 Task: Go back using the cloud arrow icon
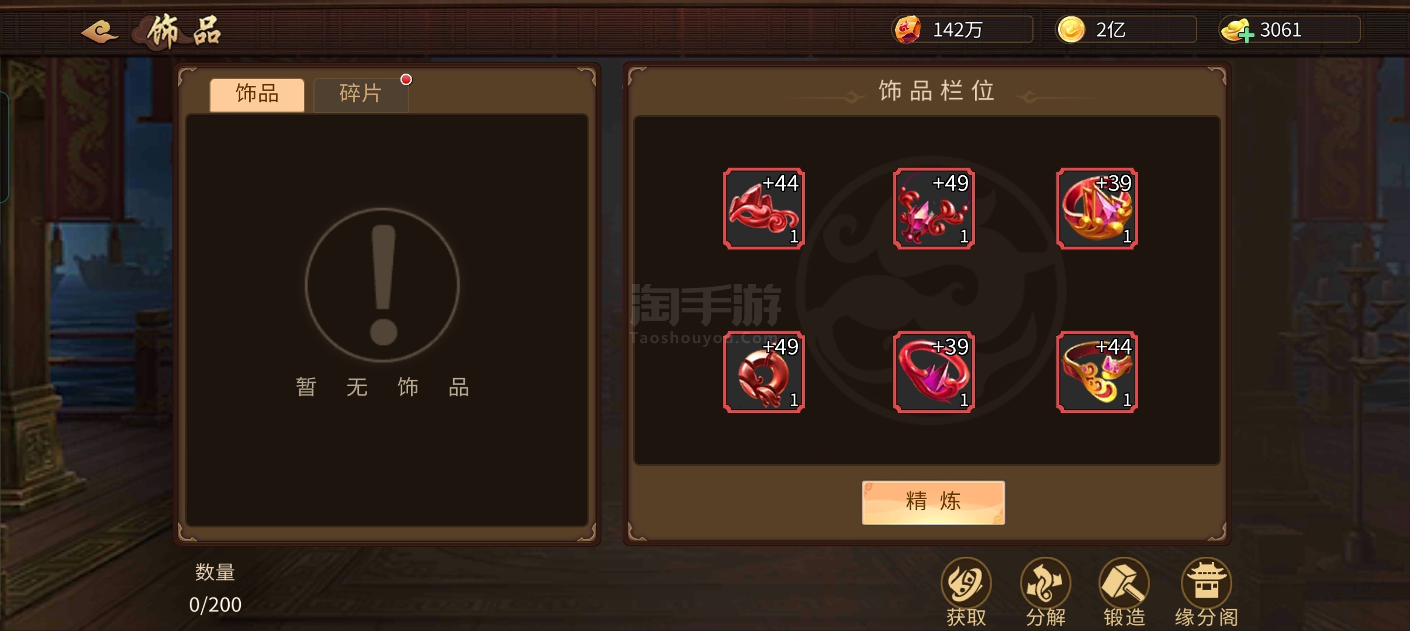point(99,31)
